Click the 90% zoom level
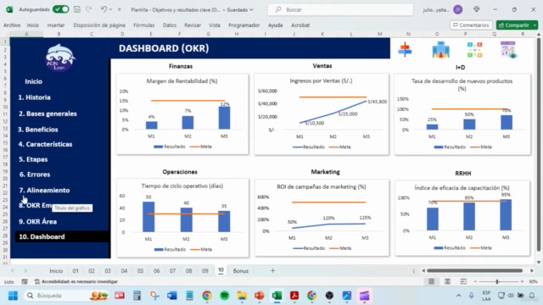 533,281
